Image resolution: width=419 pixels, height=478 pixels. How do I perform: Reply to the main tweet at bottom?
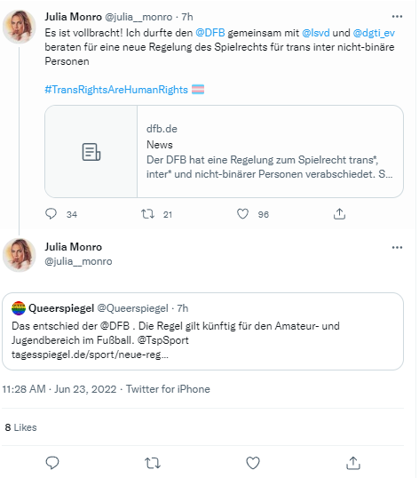[x=52, y=463]
